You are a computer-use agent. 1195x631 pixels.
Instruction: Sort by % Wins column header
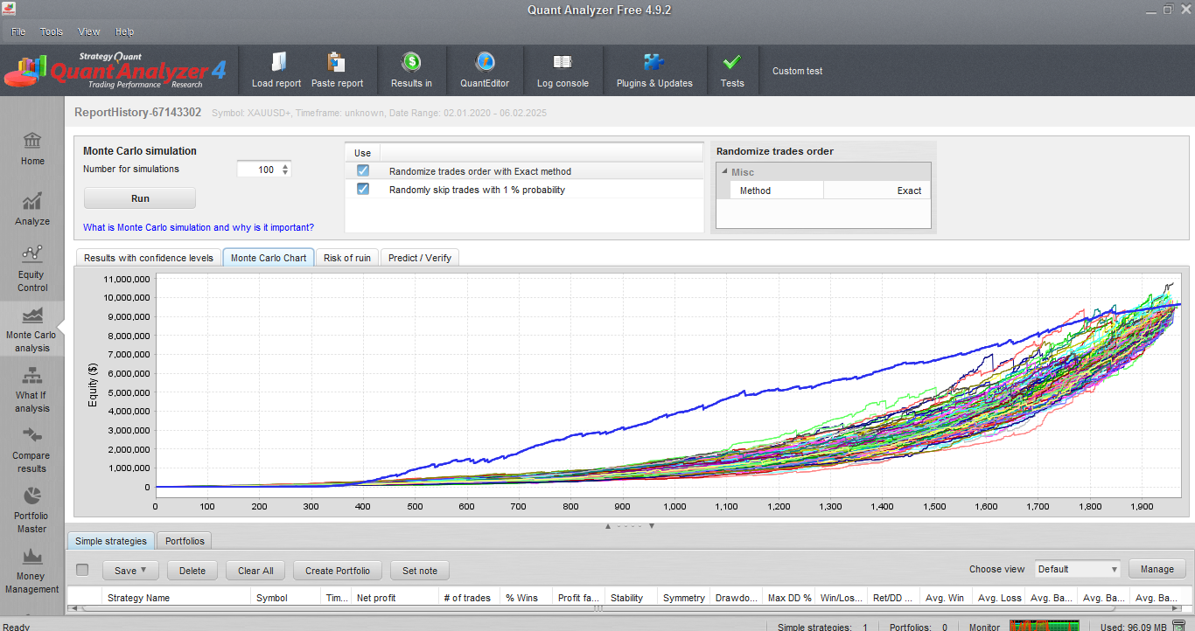[x=526, y=598]
